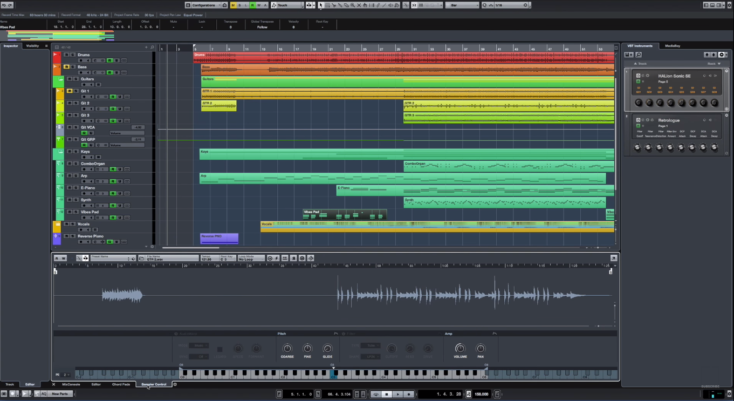The image size is (734, 401).
Task: Solo the Bass track
Action: pos(73,66)
